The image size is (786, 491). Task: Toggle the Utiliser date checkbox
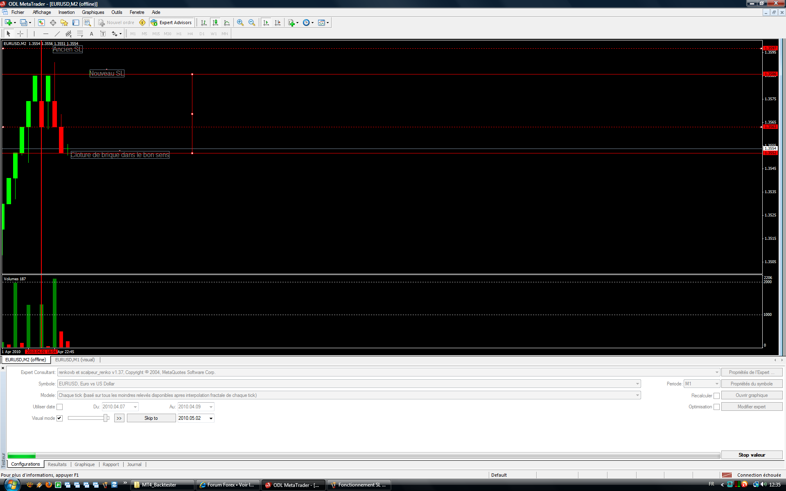coord(60,407)
